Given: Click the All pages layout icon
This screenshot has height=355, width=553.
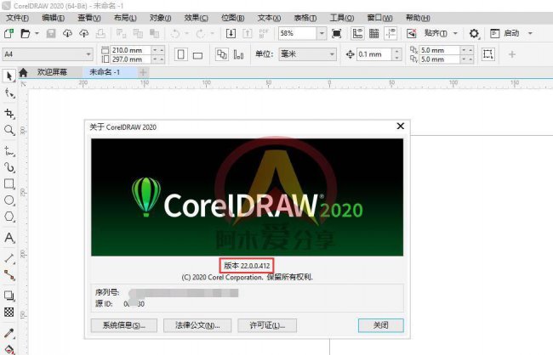Looking at the screenshot, I should (222, 54).
